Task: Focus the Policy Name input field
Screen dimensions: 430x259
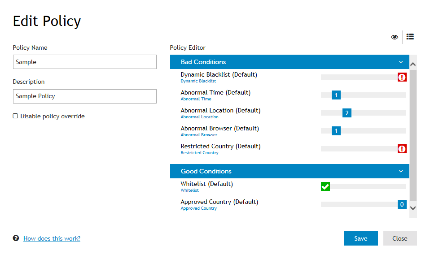Action: point(85,62)
